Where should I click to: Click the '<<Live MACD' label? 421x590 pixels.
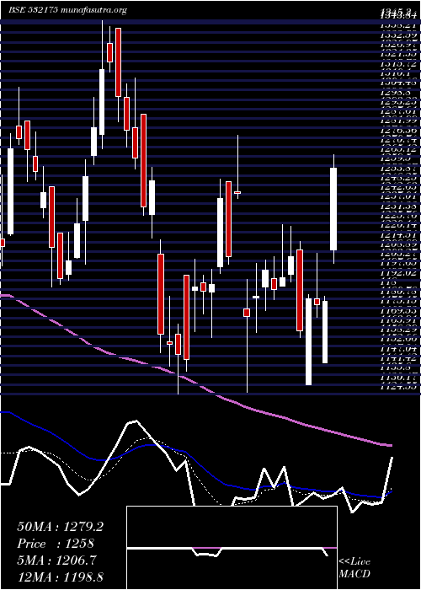point(354,567)
